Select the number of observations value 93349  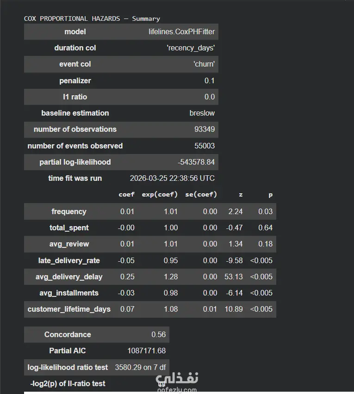click(205, 129)
